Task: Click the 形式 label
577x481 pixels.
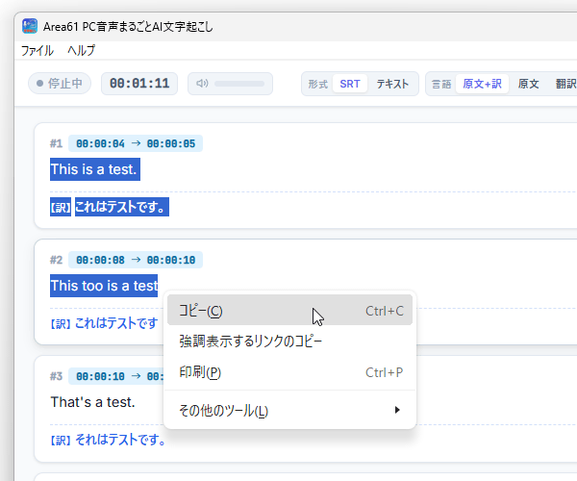Action: [318, 85]
